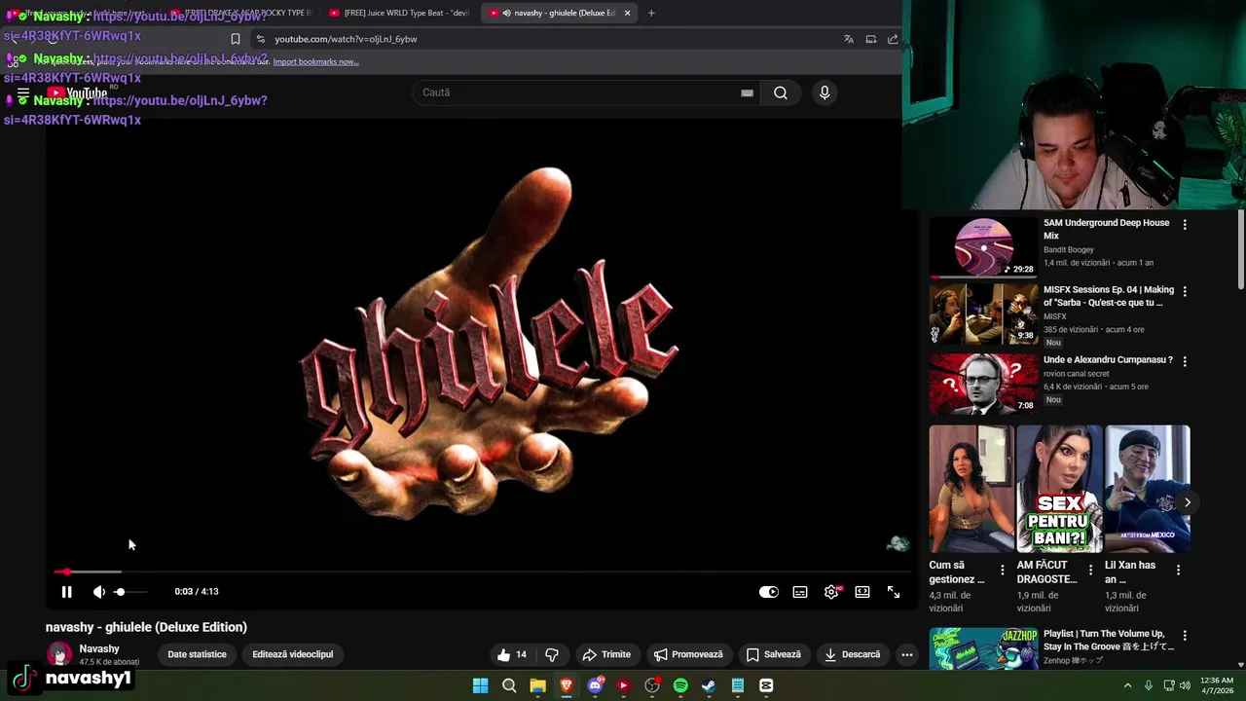
Task: Open the YouTube hamburger guide menu
Action: pyautogui.click(x=22, y=93)
